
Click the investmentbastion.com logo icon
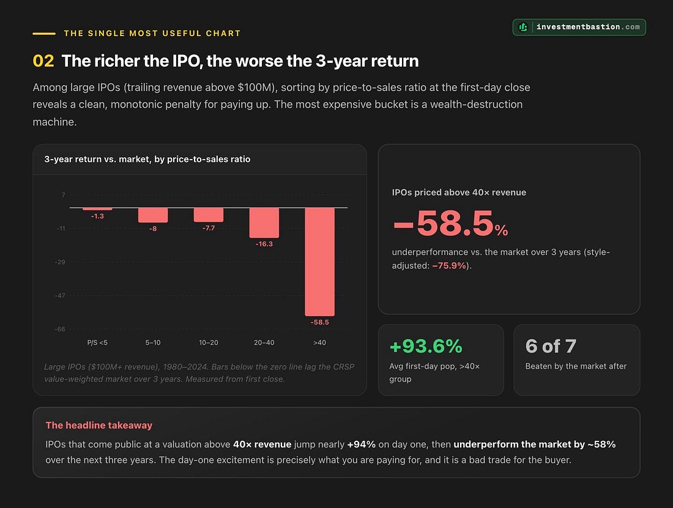(x=522, y=27)
